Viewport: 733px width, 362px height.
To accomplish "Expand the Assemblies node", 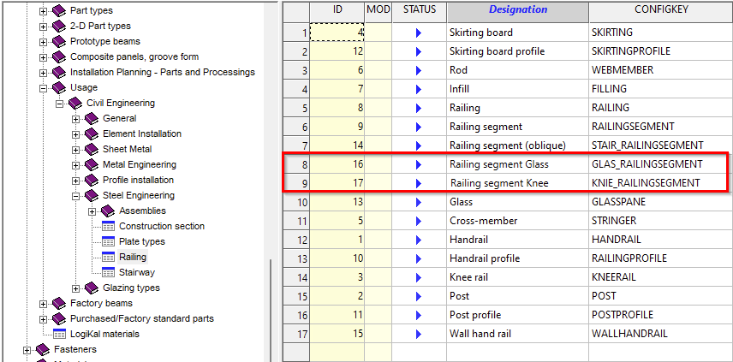I will point(92,211).
